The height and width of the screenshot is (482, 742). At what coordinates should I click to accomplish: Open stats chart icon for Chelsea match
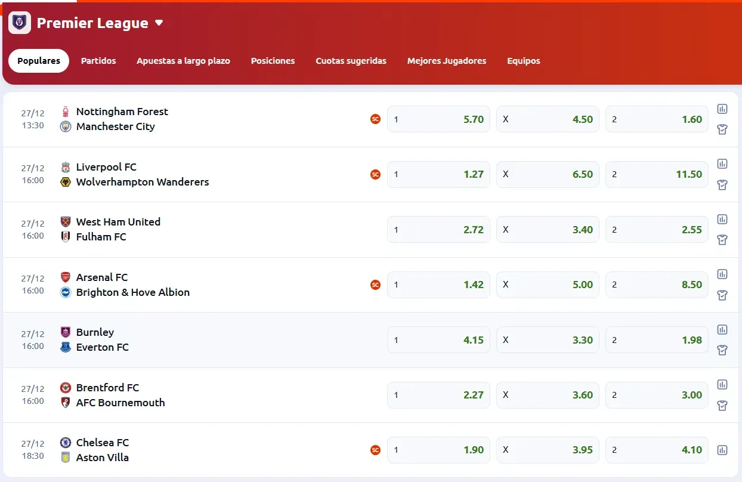[x=722, y=450]
